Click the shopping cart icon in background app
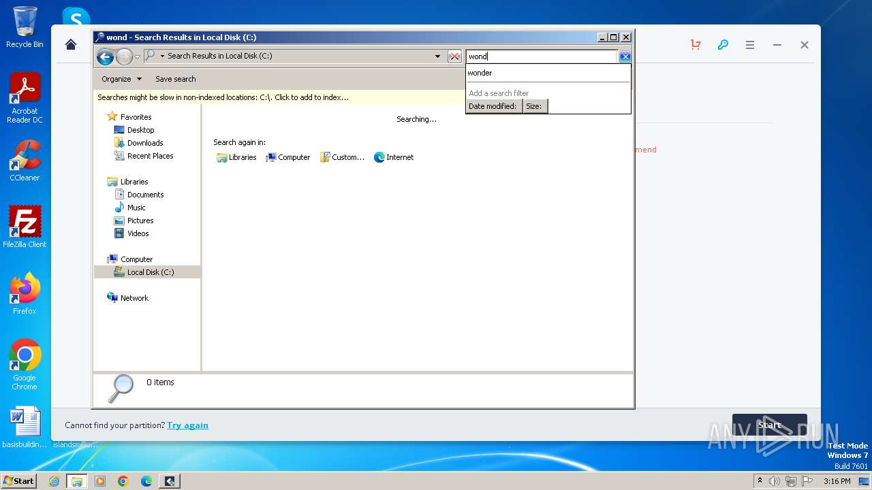The image size is (872, 490). coord(696,45)
